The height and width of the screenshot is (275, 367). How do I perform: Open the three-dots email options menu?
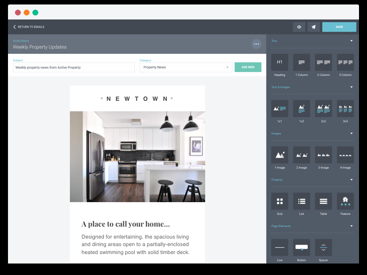(256, 44)
